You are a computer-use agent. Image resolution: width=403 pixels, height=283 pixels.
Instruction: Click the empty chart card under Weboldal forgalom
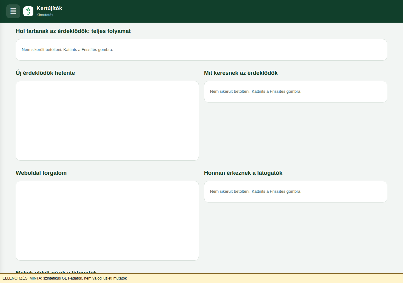107,221
